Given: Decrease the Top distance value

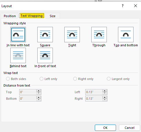Looking at the screenshot, I should (x=39, y=93).
